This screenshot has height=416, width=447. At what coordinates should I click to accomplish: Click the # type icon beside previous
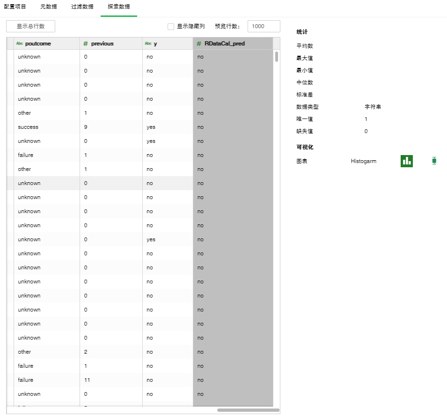86,44
